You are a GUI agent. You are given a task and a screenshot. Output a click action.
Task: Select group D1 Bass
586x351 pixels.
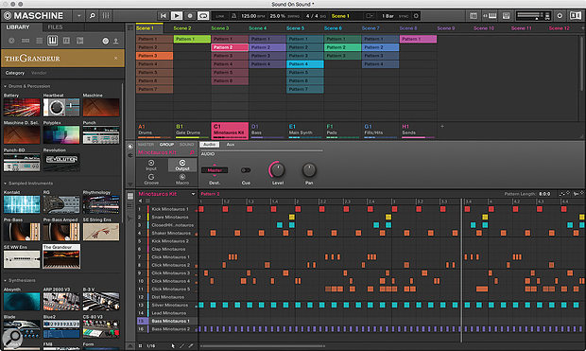tap(267, 131)
